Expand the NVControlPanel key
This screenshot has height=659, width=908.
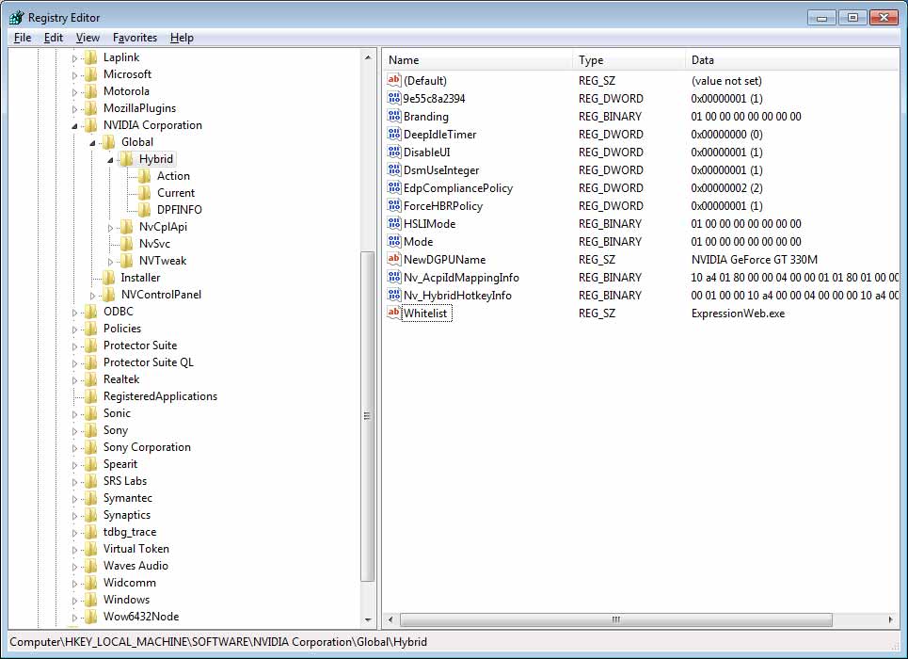pyautogui.click(x=92, y=296)
